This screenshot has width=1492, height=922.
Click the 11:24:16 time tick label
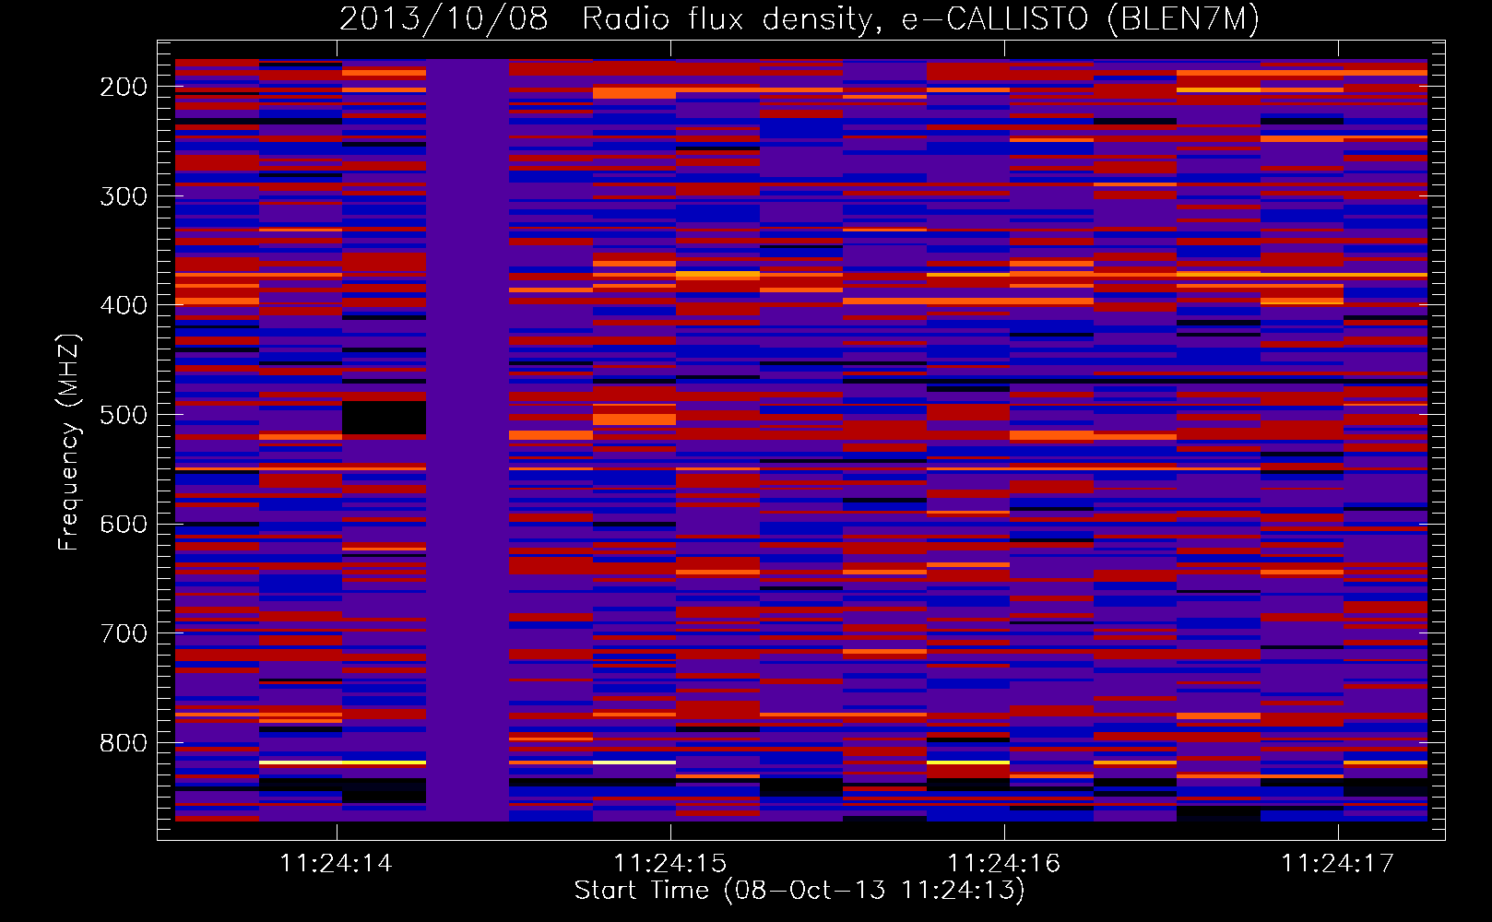coord(1004,864)
